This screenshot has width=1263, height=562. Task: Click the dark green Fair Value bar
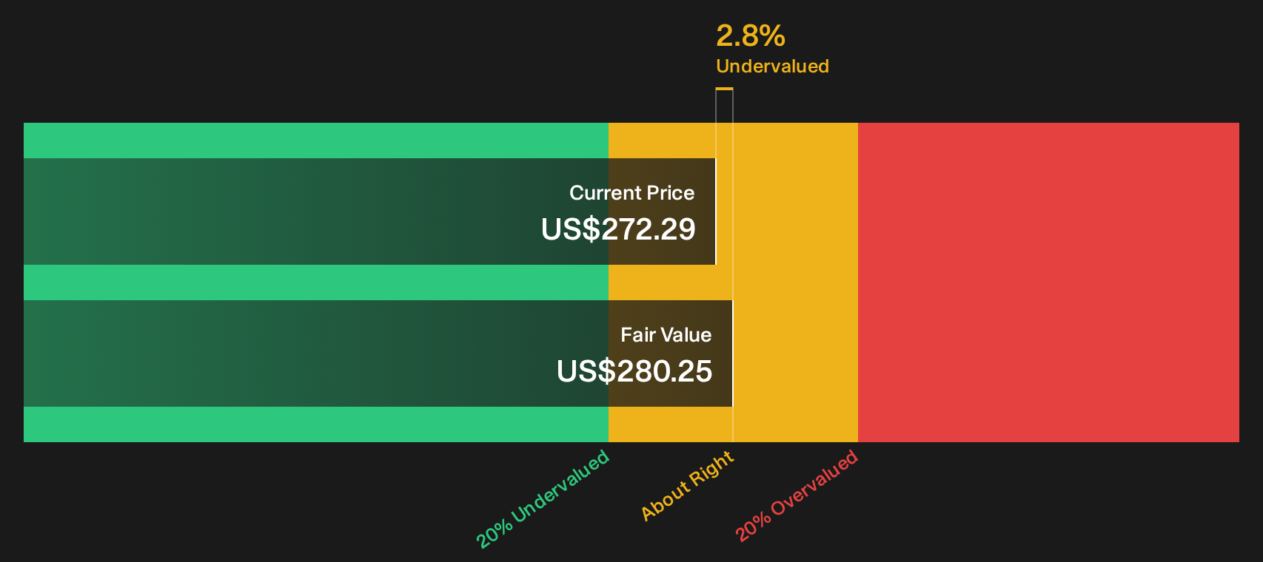tap(378, 353)
